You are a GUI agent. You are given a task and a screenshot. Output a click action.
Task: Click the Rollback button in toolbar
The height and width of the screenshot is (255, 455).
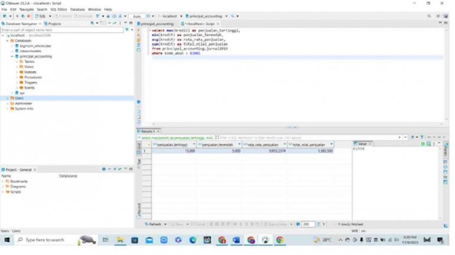tap(83, 16)
